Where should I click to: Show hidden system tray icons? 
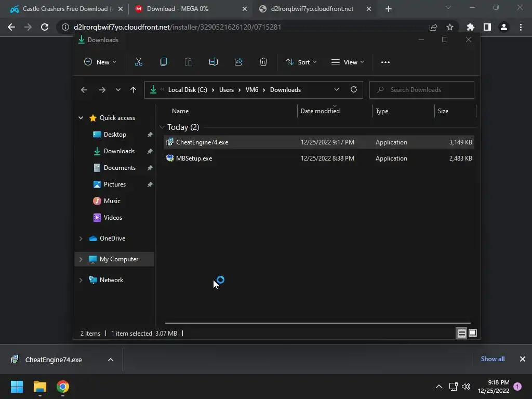coord(438,387)
